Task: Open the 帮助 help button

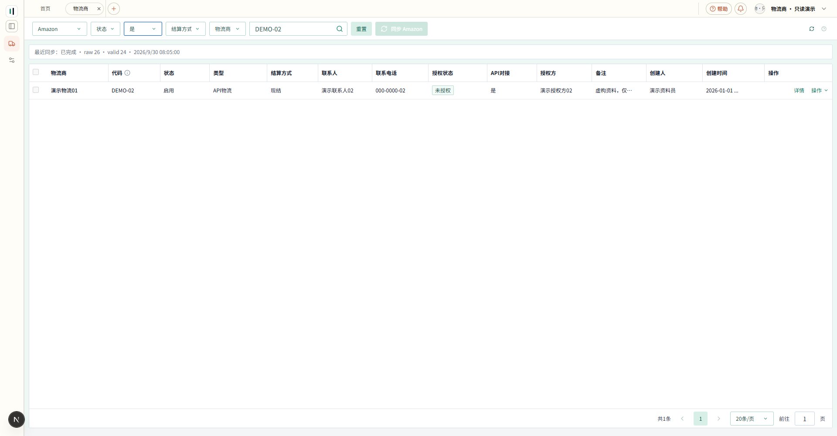Action: [719, 9]
